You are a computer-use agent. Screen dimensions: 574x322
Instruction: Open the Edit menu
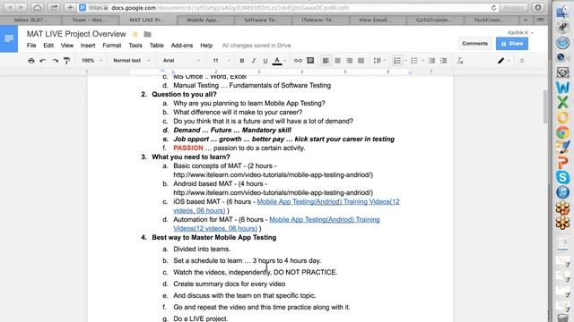pyautogui.click(x=48, y=46)
